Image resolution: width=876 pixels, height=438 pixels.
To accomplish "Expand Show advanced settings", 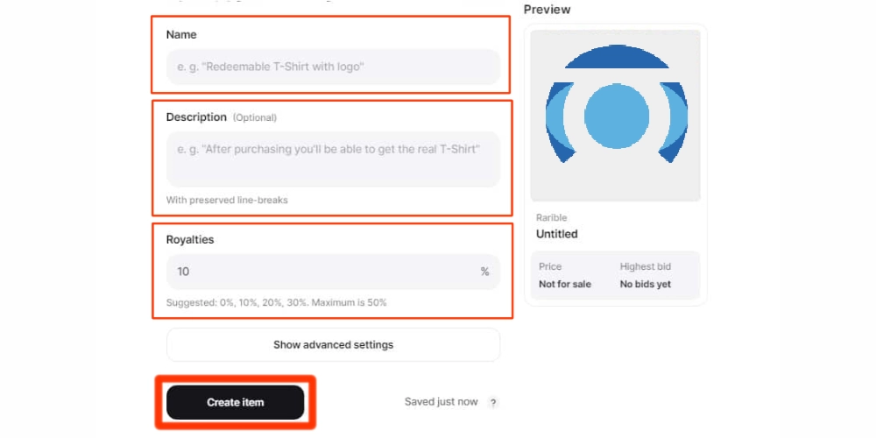I will click(333, 344).
